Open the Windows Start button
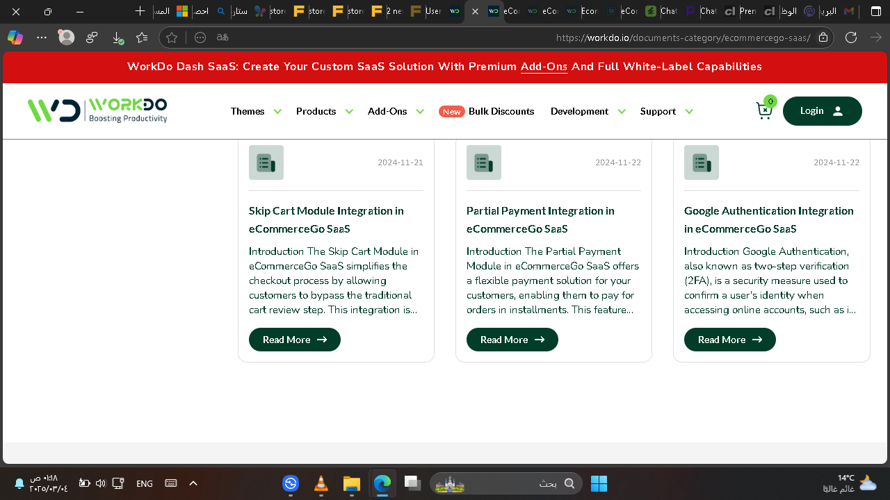Image resolution: width=890 pixels, height=500 pixels. point(599,483)
